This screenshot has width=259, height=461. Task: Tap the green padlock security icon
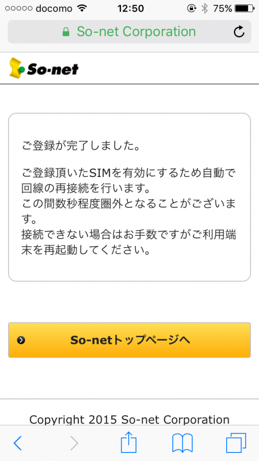(x=66, y=32)
